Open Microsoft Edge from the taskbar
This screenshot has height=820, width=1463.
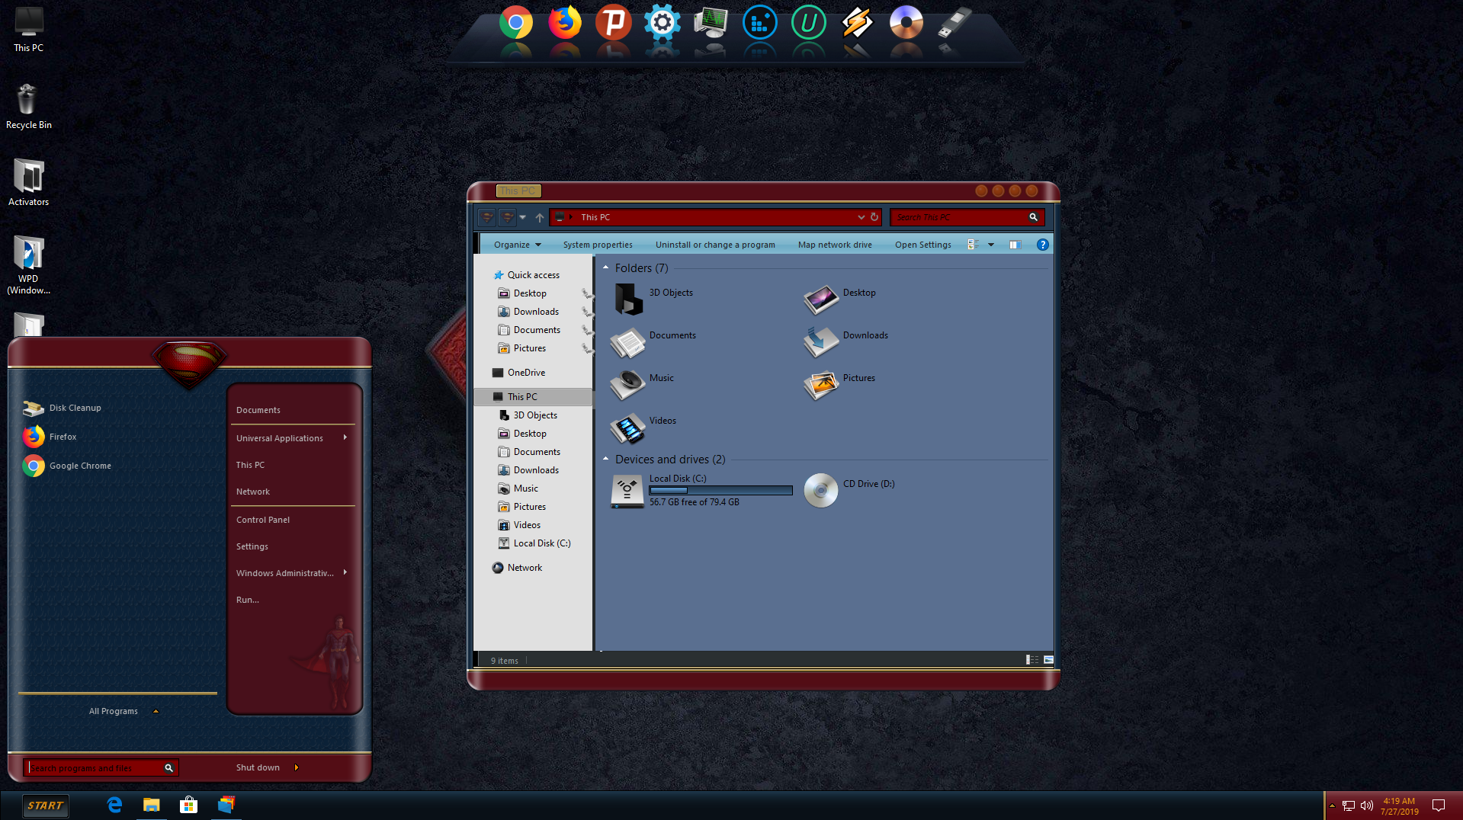(114, 805)
